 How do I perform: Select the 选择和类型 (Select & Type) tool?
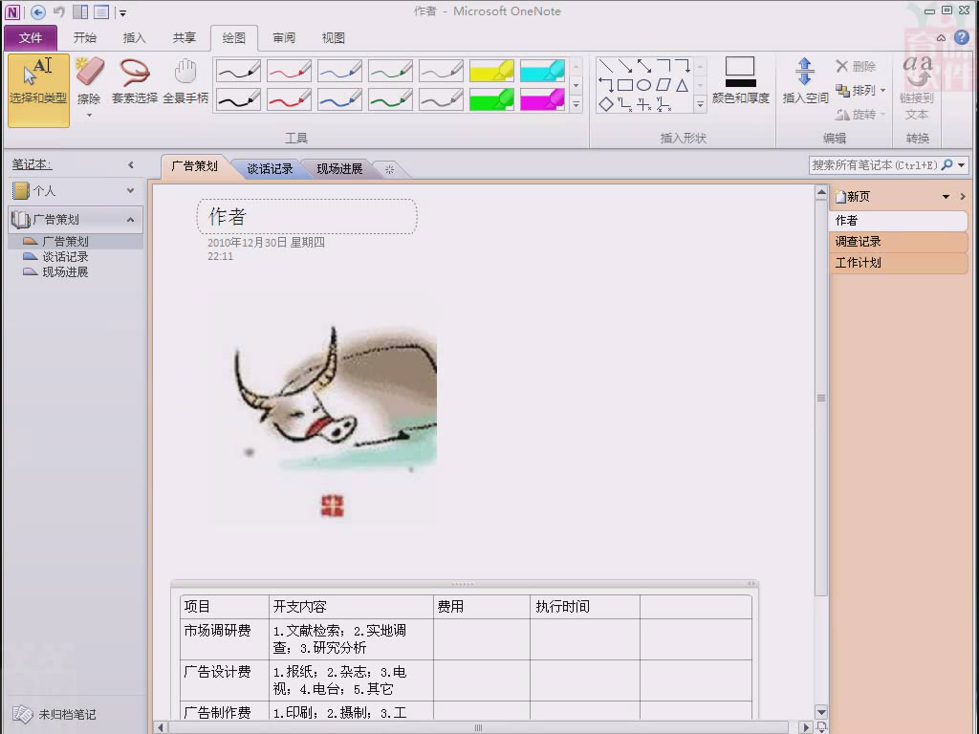pyautogui.click(x=38, y=91)
